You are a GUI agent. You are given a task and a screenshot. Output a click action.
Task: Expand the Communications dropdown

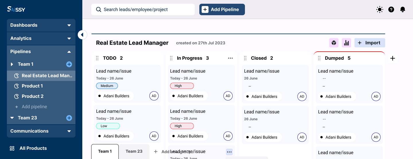(41, 131)
